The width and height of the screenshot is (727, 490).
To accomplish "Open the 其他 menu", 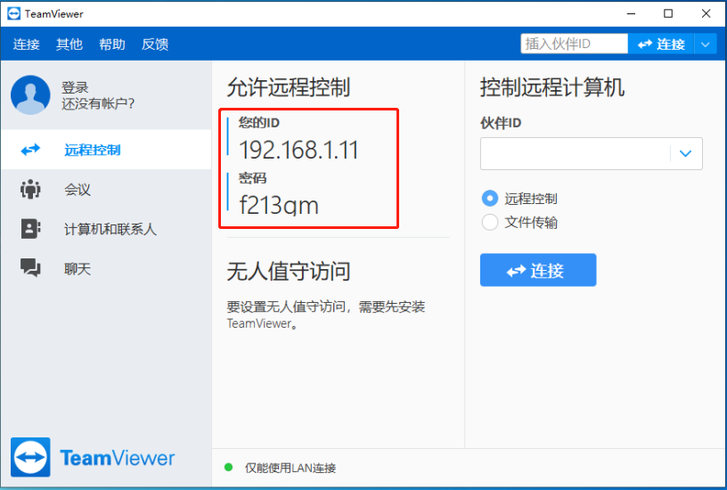I will (x=69, y=44).
